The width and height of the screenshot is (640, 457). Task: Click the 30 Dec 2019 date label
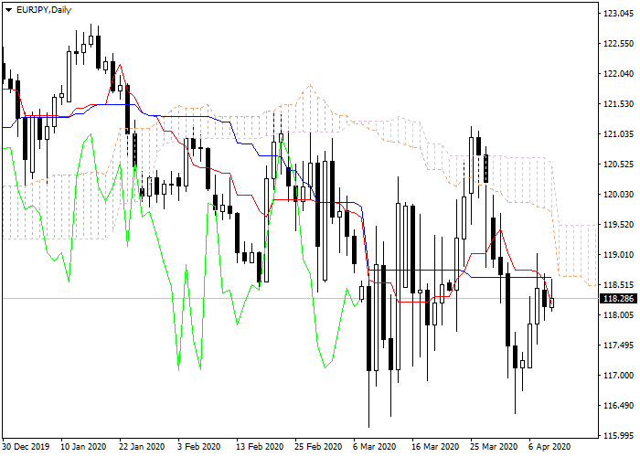click(26, 447)
